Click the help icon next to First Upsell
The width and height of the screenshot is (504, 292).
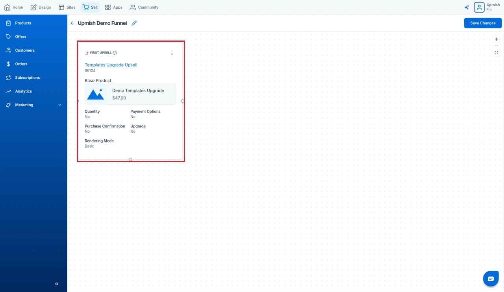pos(115,53)
